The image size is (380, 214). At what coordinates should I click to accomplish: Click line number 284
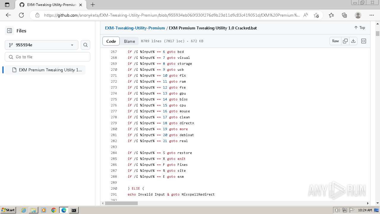click(x=114, y=153)
